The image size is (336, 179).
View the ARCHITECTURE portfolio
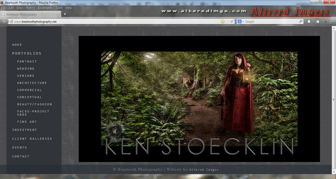pos(32,83)
